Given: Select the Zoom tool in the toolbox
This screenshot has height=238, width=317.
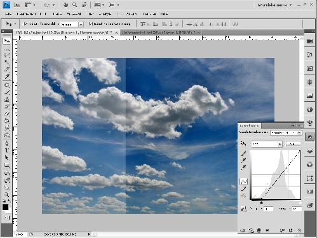Looking at the screenshot, I should coord(7,195).
